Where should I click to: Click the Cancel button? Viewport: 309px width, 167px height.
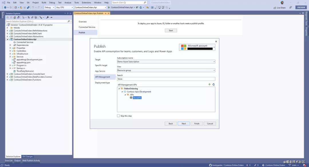click(210, 124)
